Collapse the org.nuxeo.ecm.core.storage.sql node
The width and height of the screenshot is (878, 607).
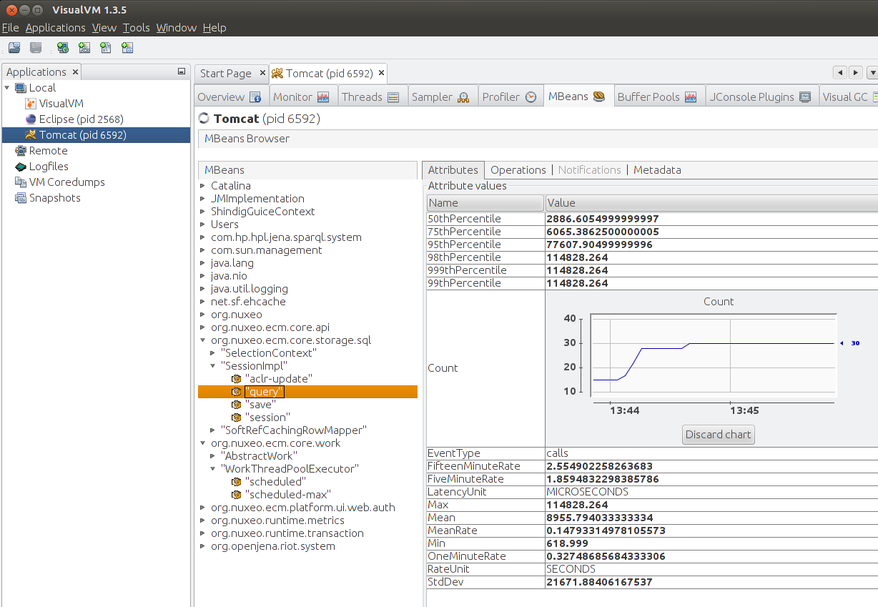[203, 340]
